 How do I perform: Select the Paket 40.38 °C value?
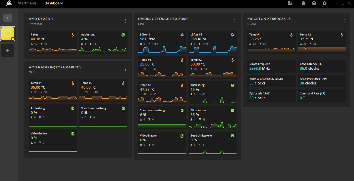click(38, 39)
